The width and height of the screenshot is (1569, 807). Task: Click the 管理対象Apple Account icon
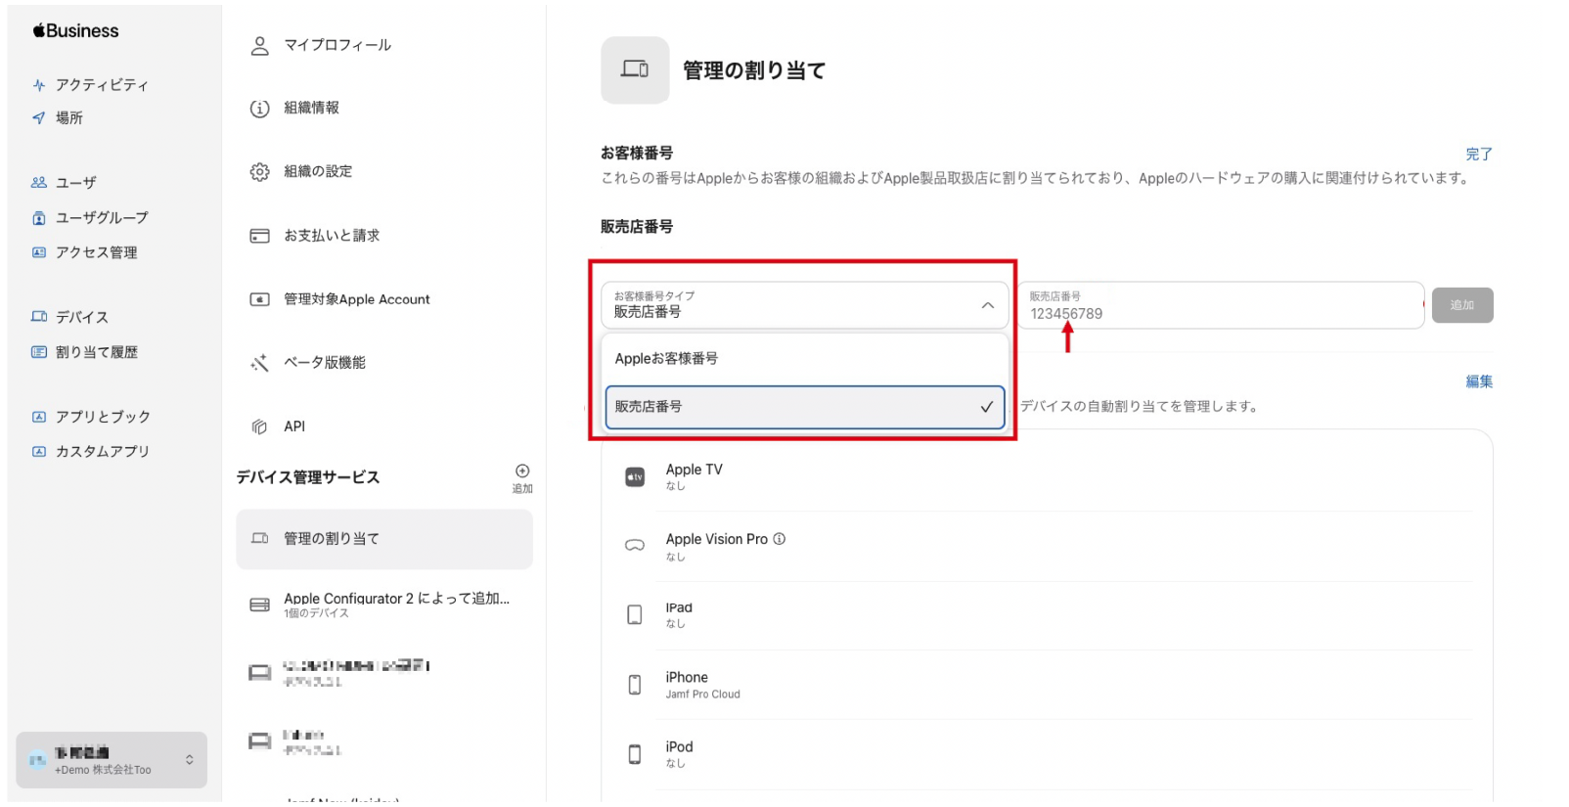259,299
